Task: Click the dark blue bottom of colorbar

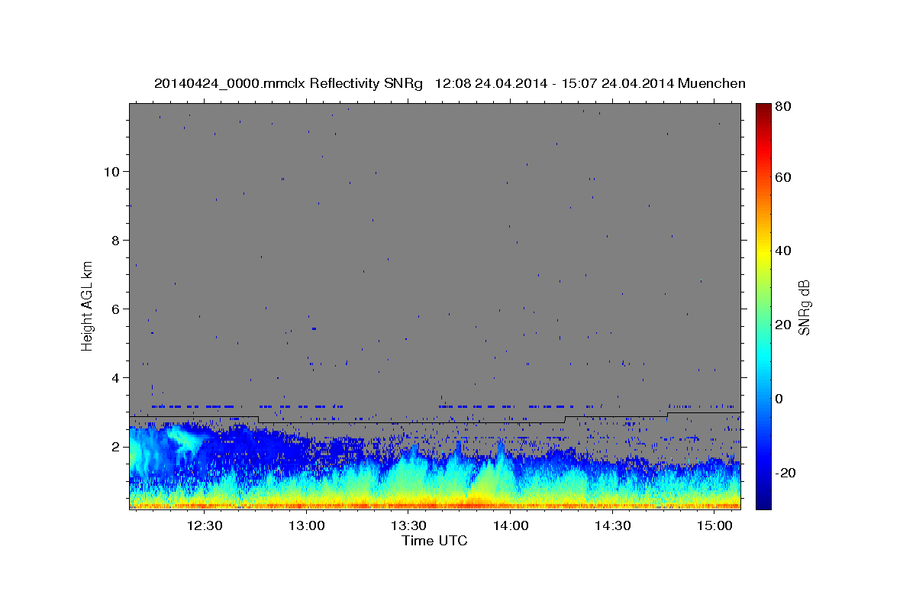Action: pos(763,500)
